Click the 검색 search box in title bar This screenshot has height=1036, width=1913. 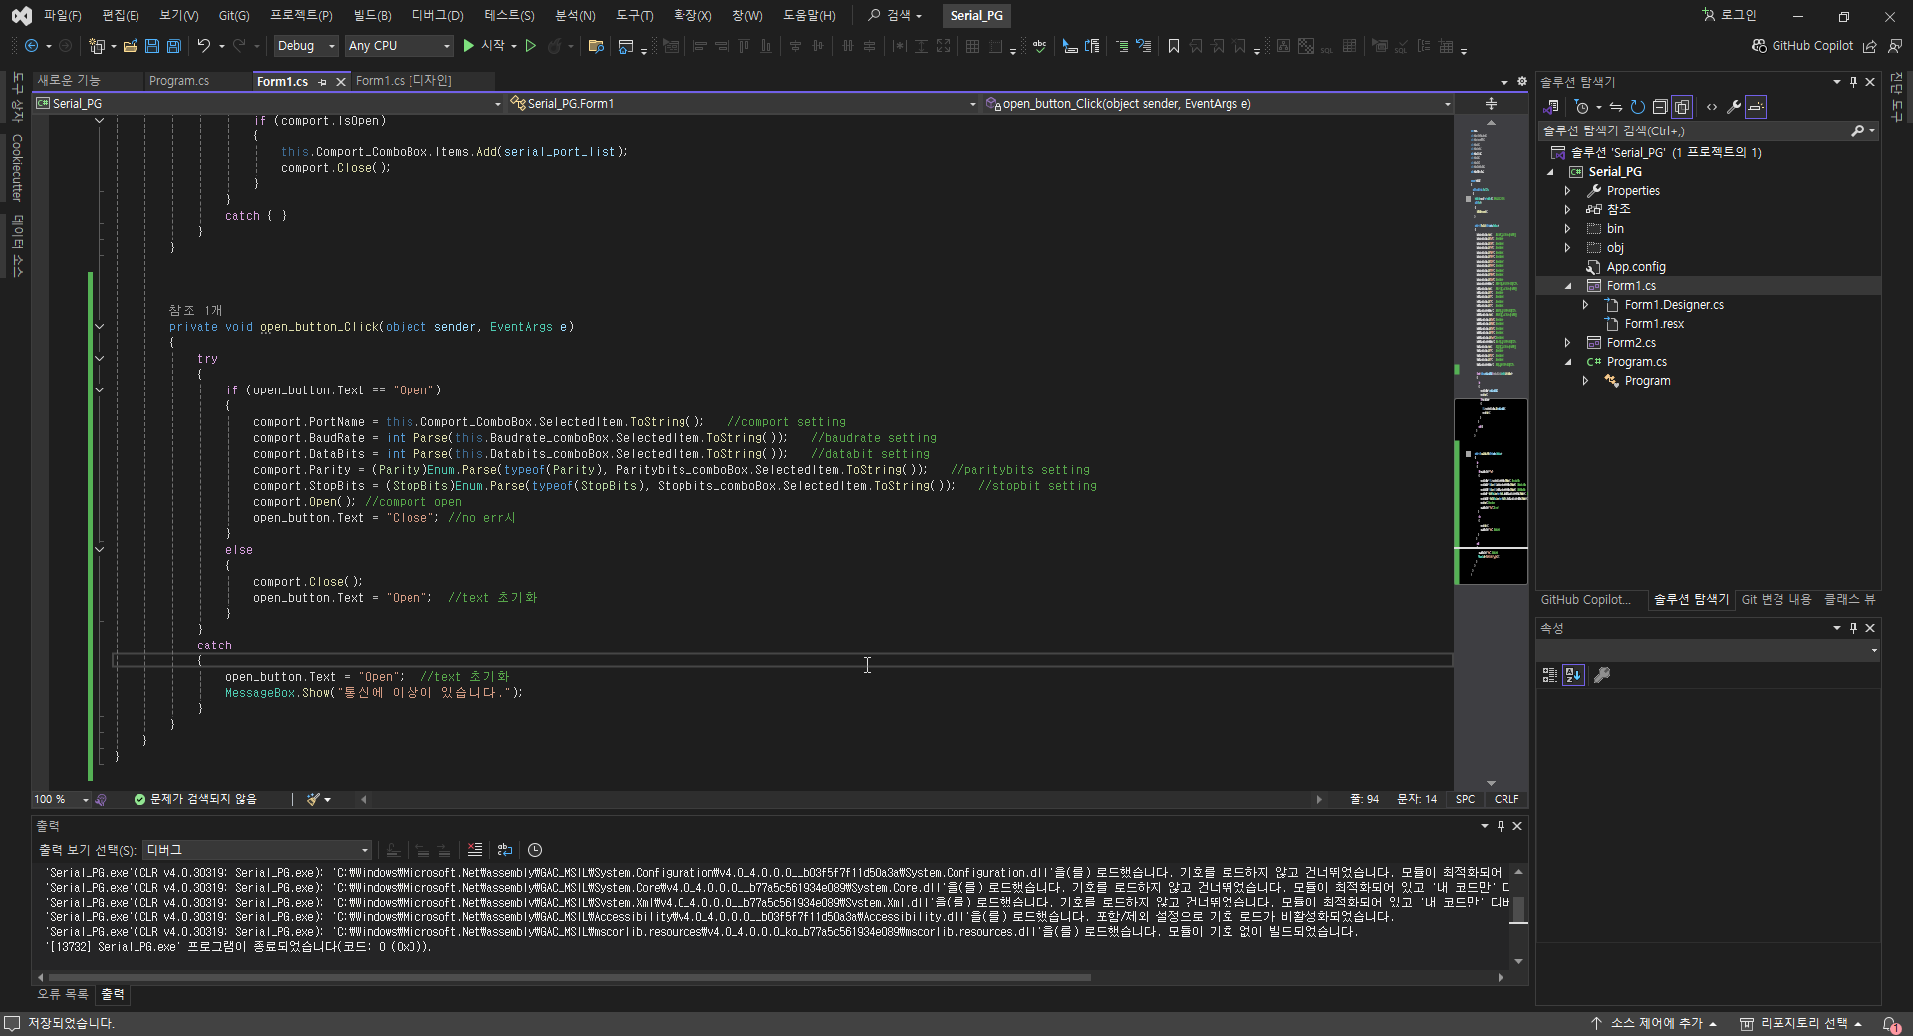pos(895,15)
